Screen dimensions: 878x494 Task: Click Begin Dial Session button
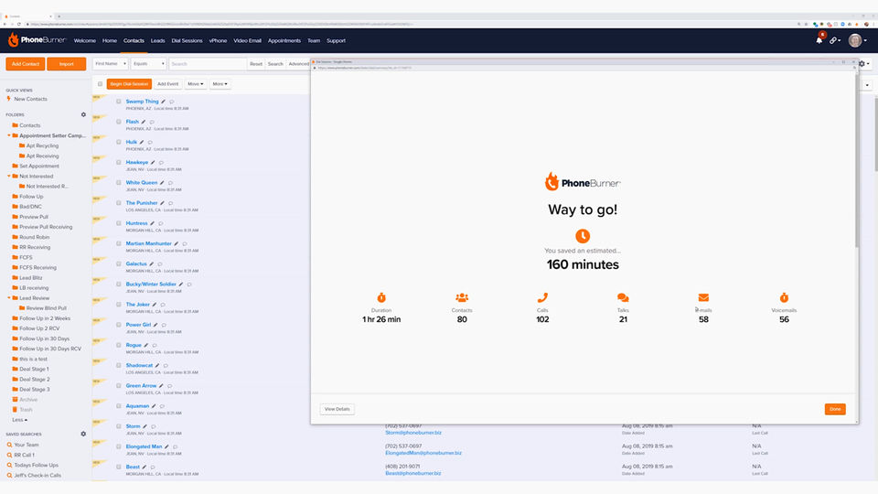click(x=129, y=84)
